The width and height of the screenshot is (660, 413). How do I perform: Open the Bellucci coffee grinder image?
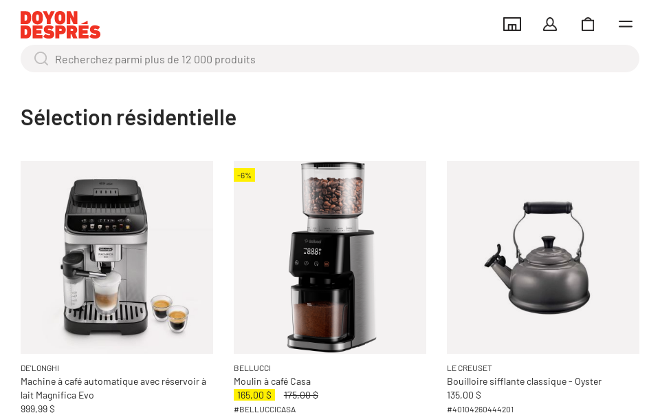[x=330, y=257]
